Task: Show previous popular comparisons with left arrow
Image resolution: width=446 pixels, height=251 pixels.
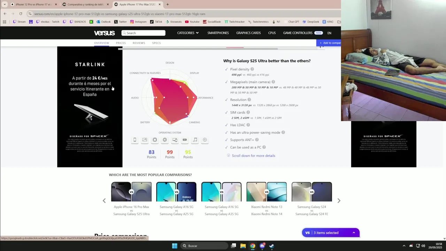Action: click(x=104, y=200)
